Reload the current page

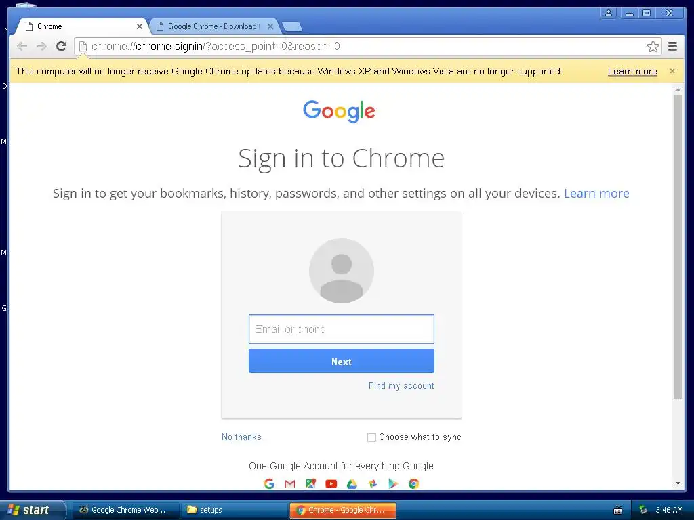pyautogui.click(x=62, y=46)
